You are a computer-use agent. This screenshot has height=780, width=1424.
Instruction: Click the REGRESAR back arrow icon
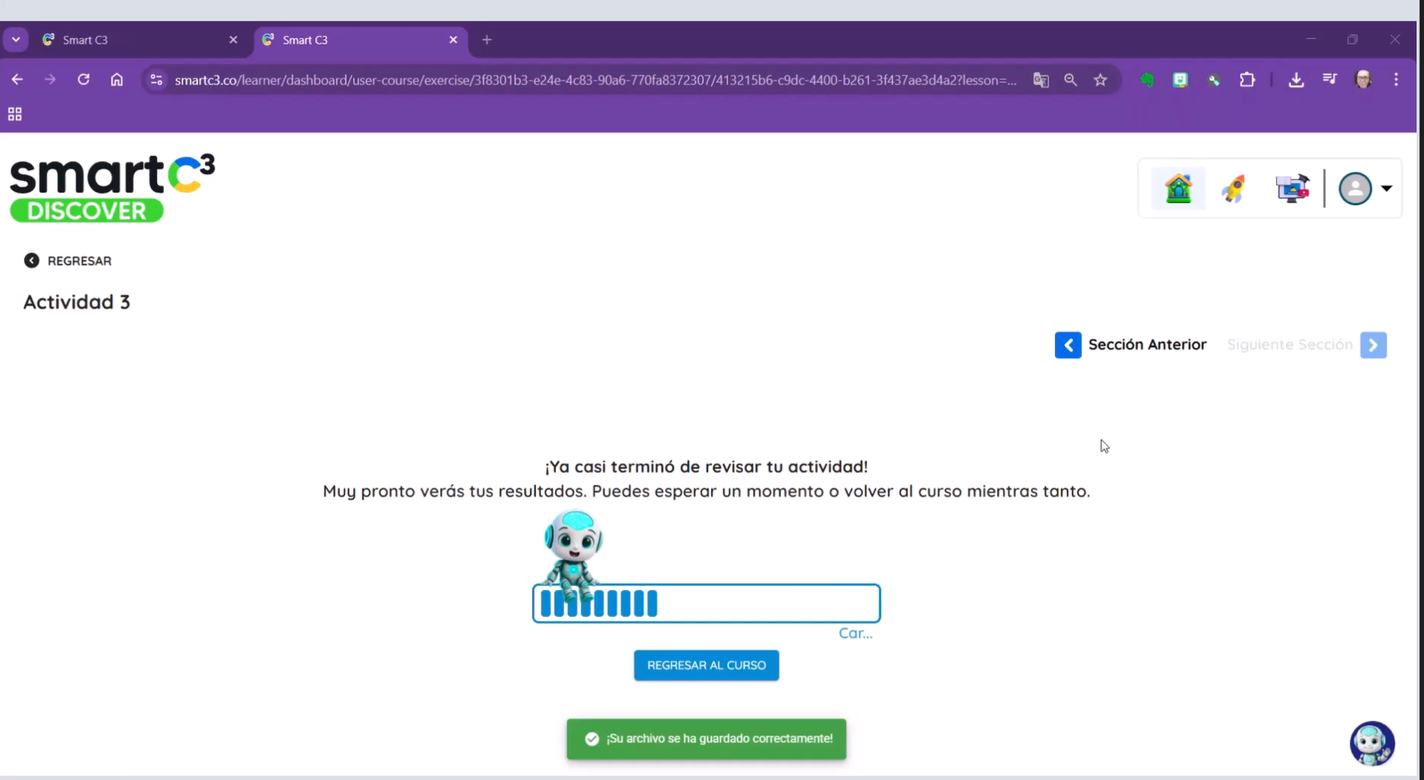tap(32, 260)
